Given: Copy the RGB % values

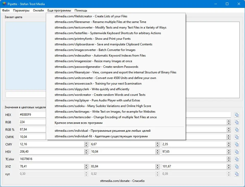Looking at the screenshot, I should coord(237,130).
